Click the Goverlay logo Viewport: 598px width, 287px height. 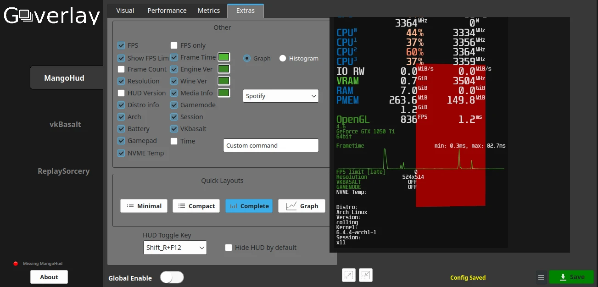pyautogui.click(x=52, y=16)
